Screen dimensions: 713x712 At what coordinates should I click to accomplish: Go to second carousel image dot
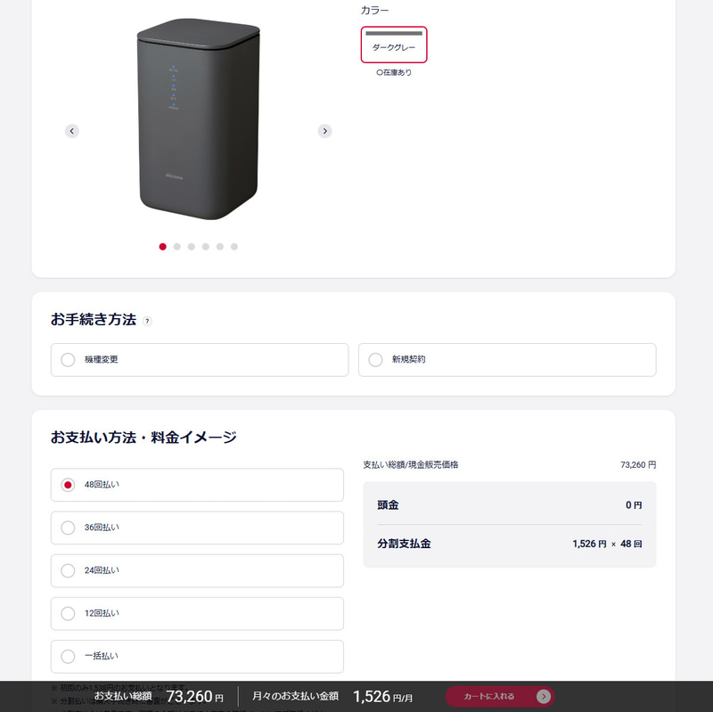[176, 247]
